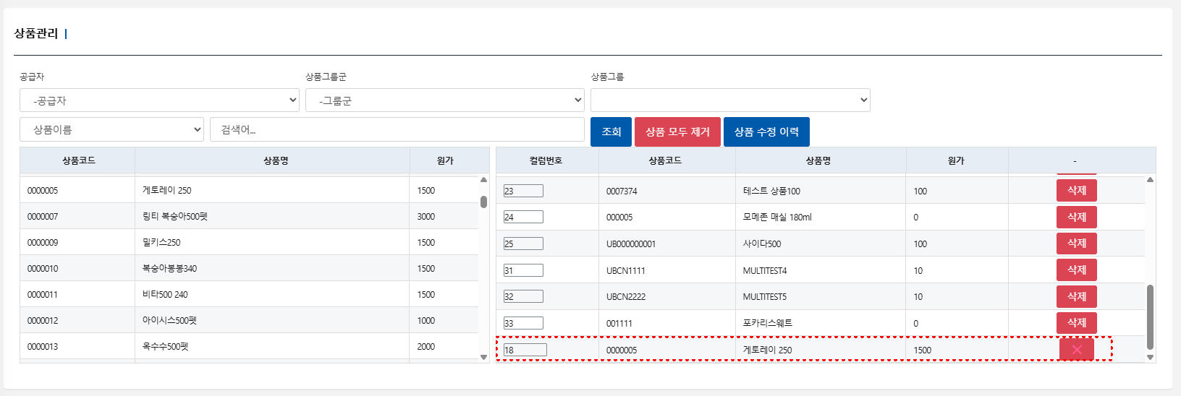Viewport: 1181px width, 396px height.
Task: Select 옥수수500펫 product row
Action: [x=249, y=346]
